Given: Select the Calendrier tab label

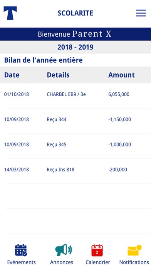Looking at the screenshot, I should click(x=98, y=262).
